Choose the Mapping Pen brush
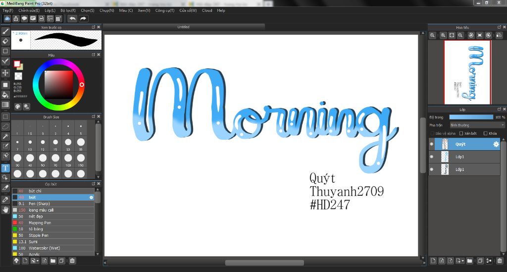This screenshot has width=507, height=272. click(x=53, y=223)
